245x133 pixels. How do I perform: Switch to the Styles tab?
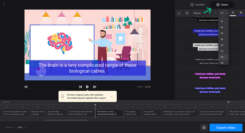pos(222,5)
